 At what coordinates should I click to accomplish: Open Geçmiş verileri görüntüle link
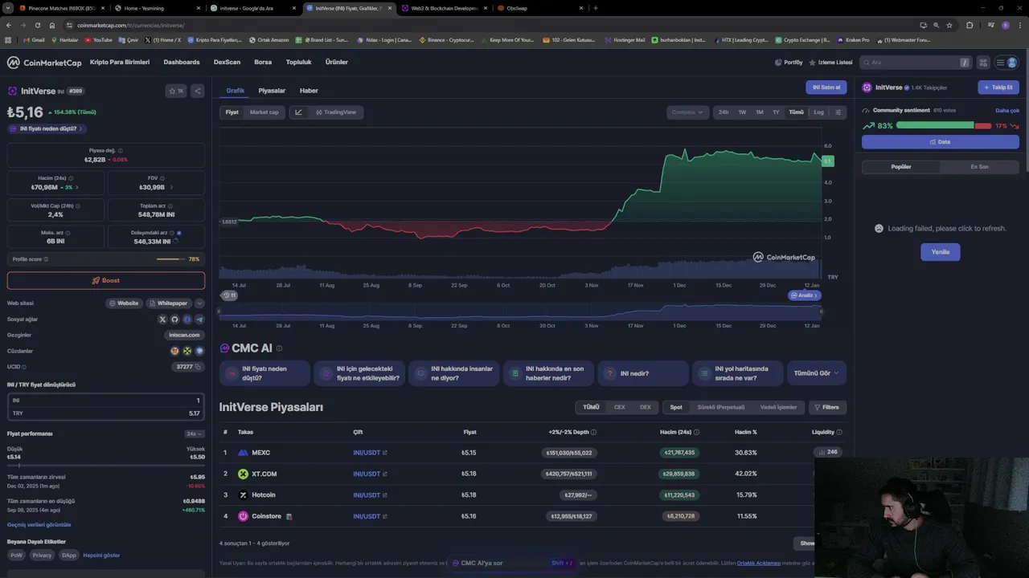click(x=39, y=524)
